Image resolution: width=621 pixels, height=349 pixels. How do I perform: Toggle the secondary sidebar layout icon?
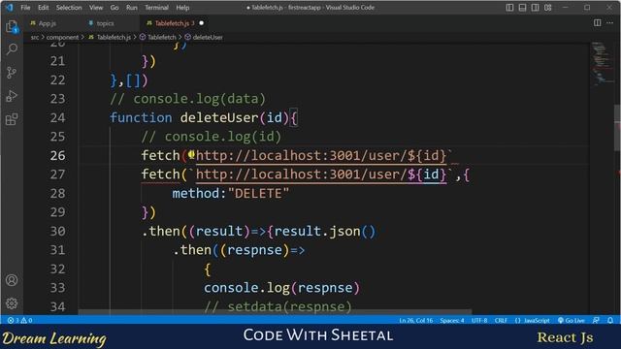(535, 8)
